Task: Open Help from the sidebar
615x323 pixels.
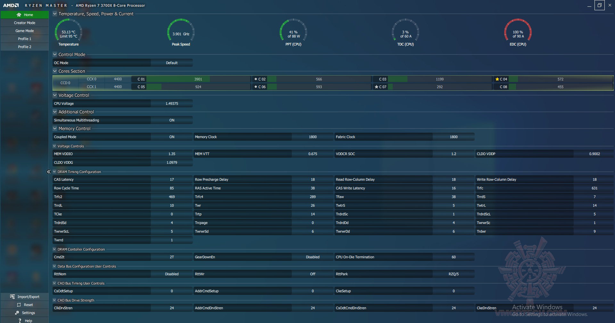Action: tap(25, 320)
